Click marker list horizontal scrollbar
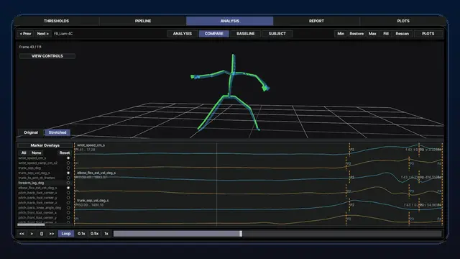 coord(31,224)
